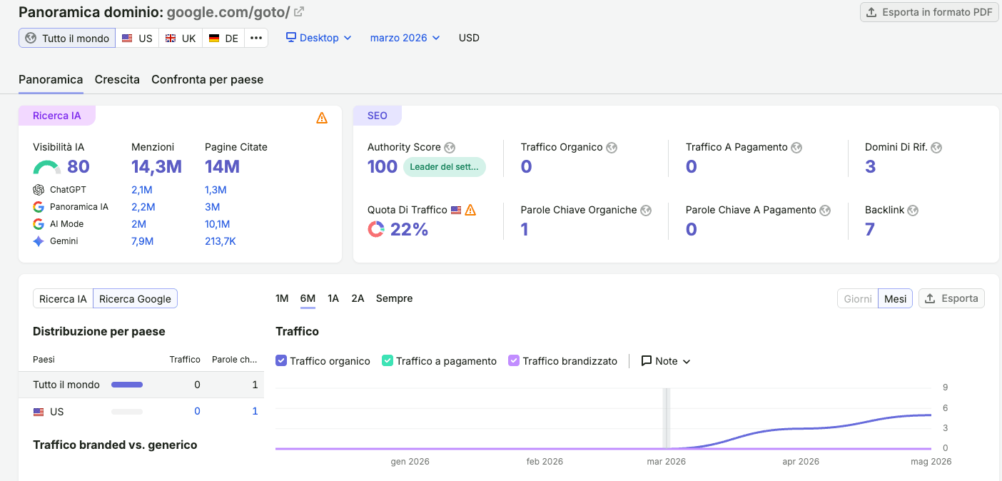Image resolution: width=1002 pixels, height=481 pixels.
Task: Click Backlink value 7
Action: pos(869,230)
